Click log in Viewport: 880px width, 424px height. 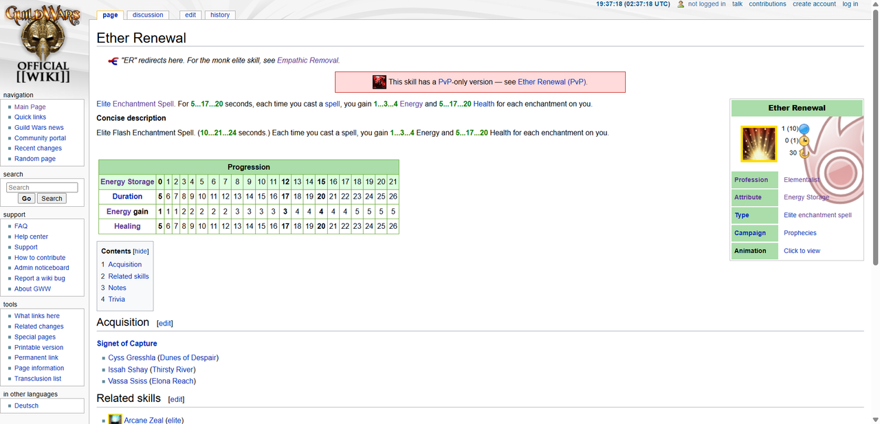coord(850,4)
